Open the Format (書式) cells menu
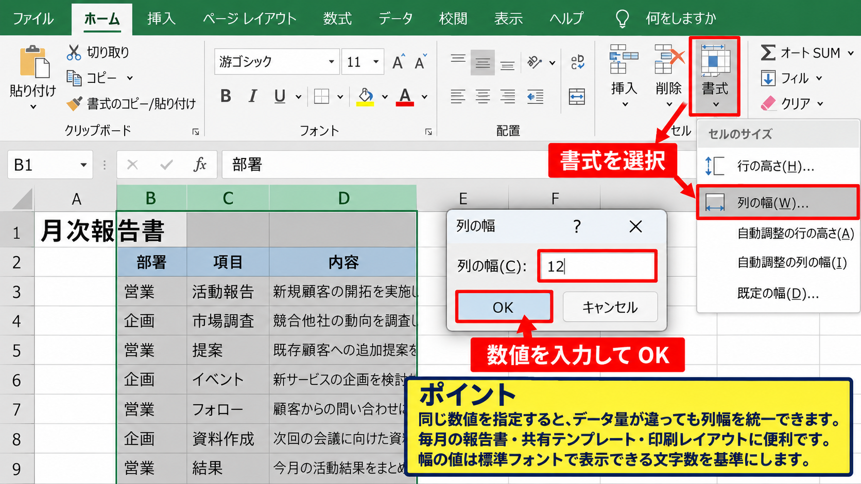 pos(715,76)
